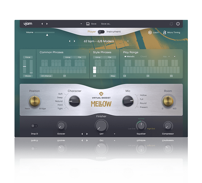Select Round mic option
This screenshot has width=202, height=183.
click(x=143, y=103)
